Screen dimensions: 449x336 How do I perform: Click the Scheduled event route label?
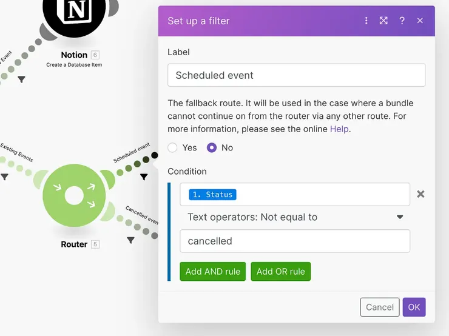coord(132,153)
